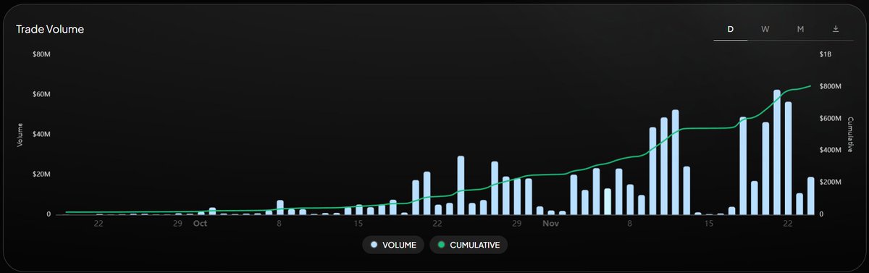Click the $200M cumulative axis label
Screen dimensions: 869x273
[830, 182]
